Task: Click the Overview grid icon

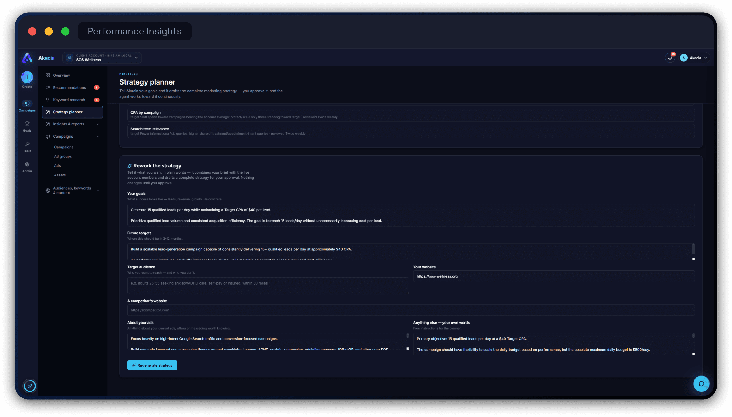Action: [x=48, y=75]
